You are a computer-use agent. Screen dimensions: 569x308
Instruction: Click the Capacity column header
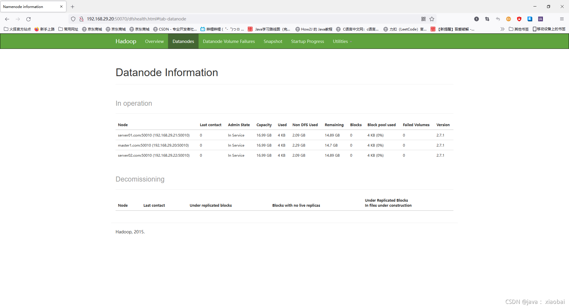(264, 125)
